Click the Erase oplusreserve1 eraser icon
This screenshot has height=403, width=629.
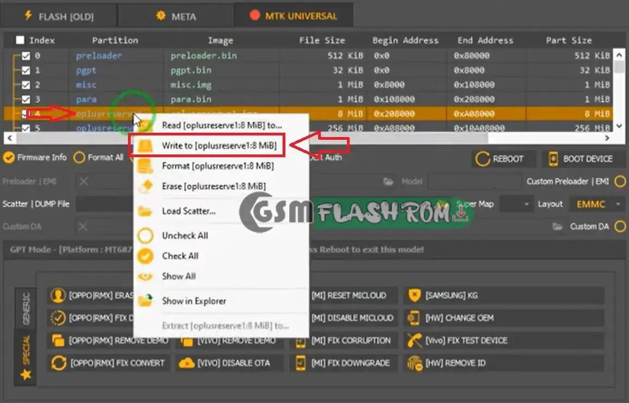point(145,187)
